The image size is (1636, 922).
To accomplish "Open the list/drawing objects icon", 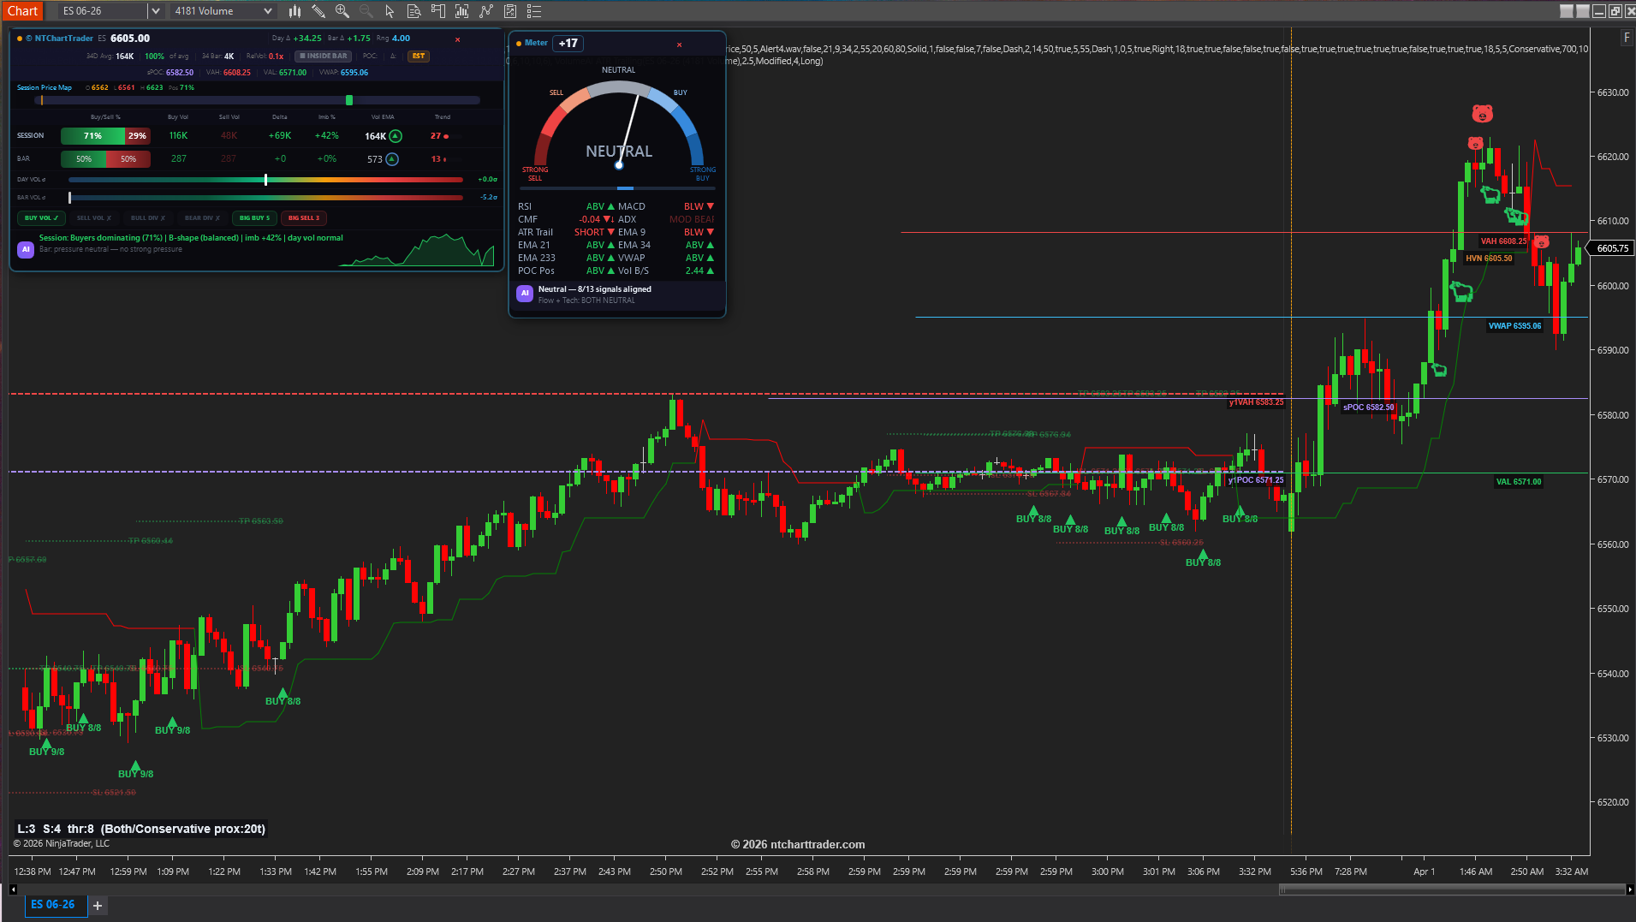I will pos(534,11).
